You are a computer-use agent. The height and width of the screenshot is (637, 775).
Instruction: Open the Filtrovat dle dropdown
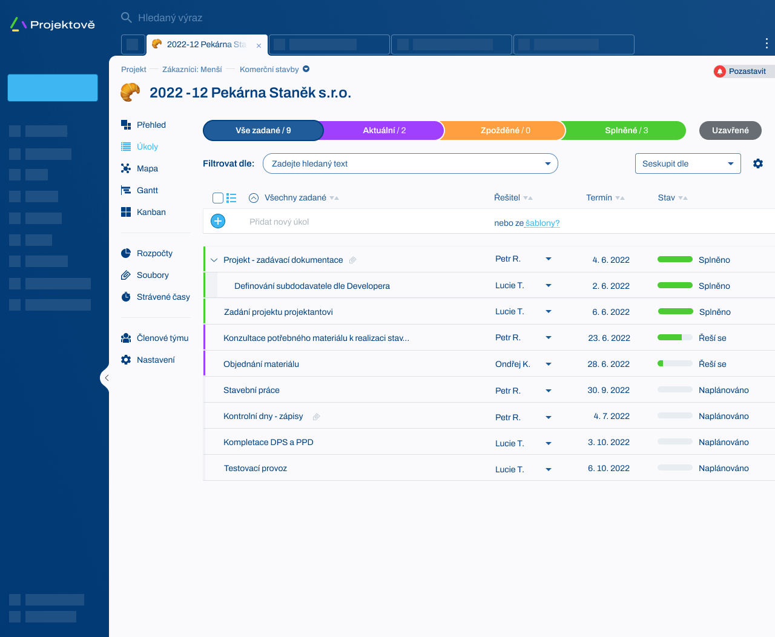[x=411, y=163]
